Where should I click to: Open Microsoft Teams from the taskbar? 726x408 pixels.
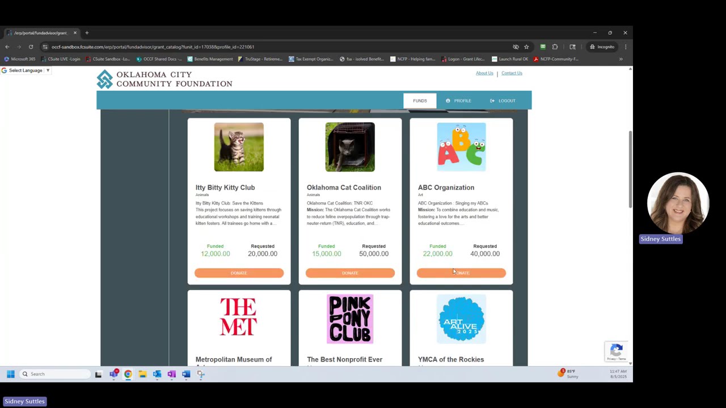coord(114,374)
